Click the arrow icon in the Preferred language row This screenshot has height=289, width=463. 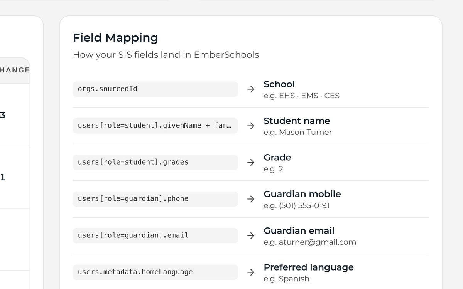(x=251, y=272)
